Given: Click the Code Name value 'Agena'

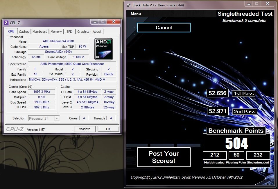Looking at the screenshot, I should click(x=44, y=47).
